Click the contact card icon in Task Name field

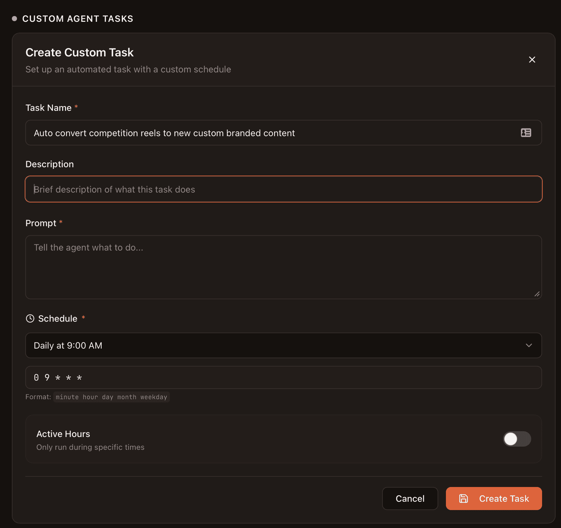(526, 133)
